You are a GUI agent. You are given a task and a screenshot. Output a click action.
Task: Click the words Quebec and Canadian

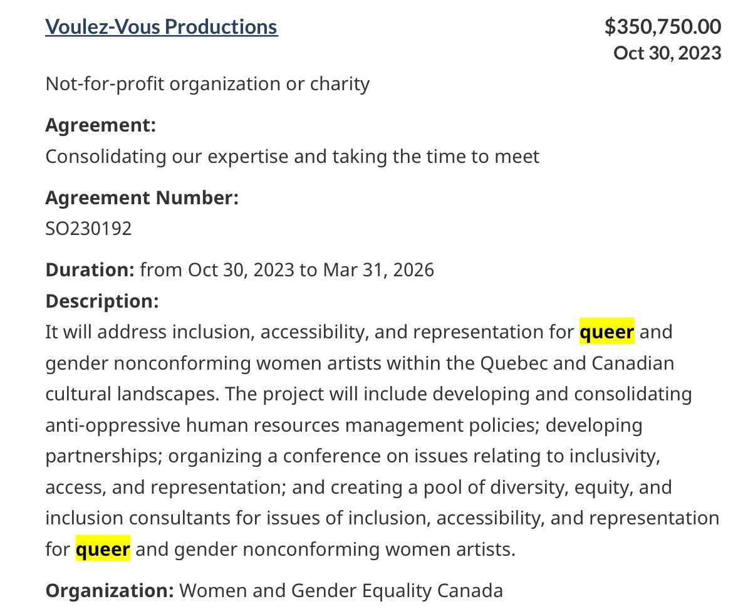point(577,363)
